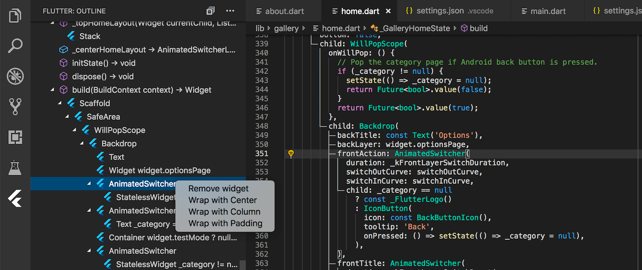Image resolution: width=642 pixels, height=270 pixels.
Task: Click the lightbulb quick fix beside line 351
Action: [x=291, y=154]
